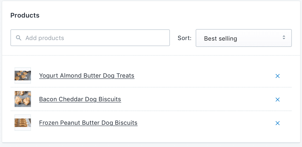This screenshot has width=302, height=147.
Task: Open Bacon Cheddar Dog Biscuits product link
Action: tap(80, 99)
